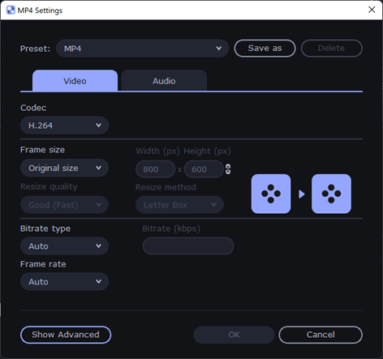
Task: Click the 'Bitrate type' label
Action: (x=45, y=229)
